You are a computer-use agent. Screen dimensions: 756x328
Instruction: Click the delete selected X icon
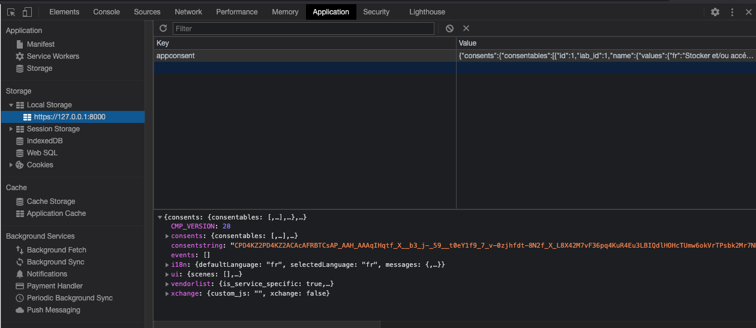tap(466, 28)
